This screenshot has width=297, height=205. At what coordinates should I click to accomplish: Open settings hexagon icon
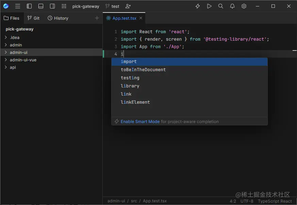pos(244,6)
